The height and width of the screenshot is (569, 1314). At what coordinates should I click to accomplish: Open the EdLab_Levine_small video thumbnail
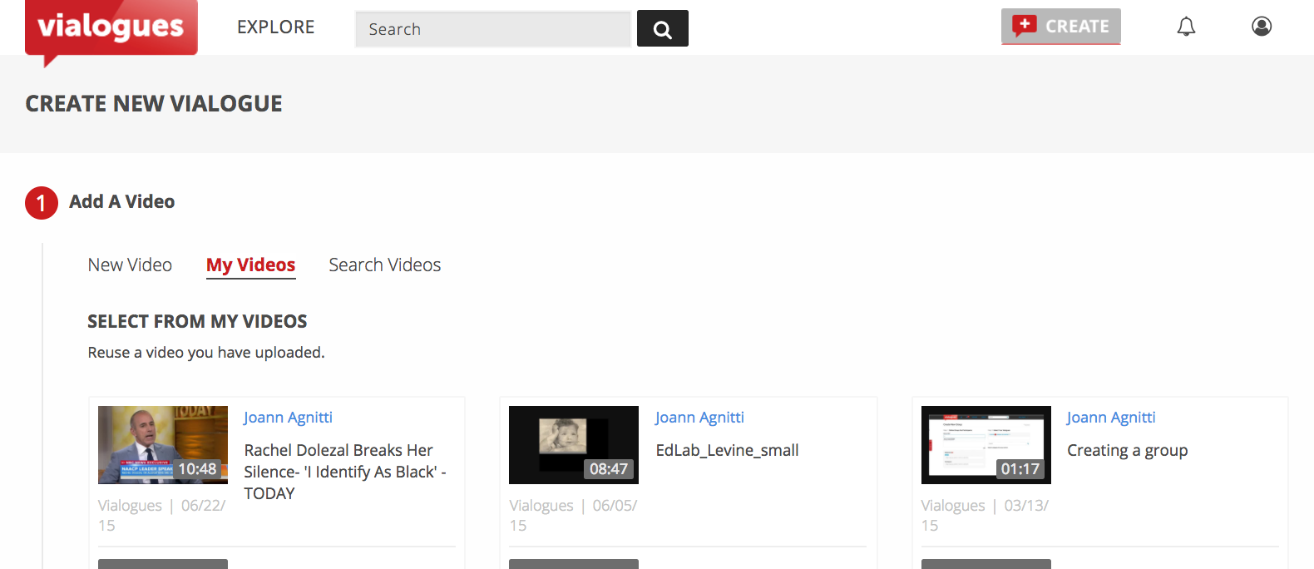coord(574,445)
